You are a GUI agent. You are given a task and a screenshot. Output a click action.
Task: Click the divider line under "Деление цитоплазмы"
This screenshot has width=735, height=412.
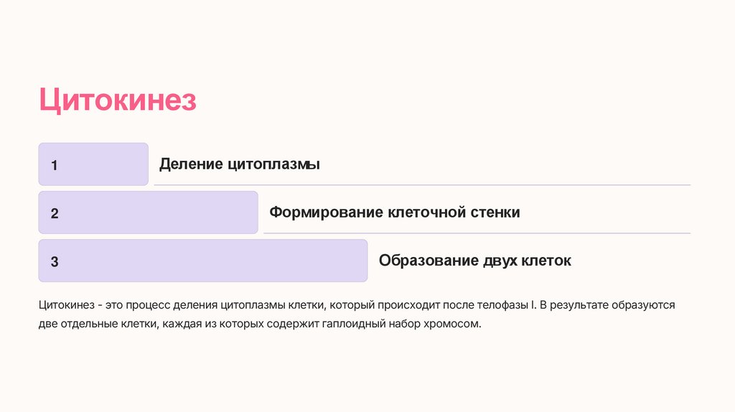click(422, 185)
